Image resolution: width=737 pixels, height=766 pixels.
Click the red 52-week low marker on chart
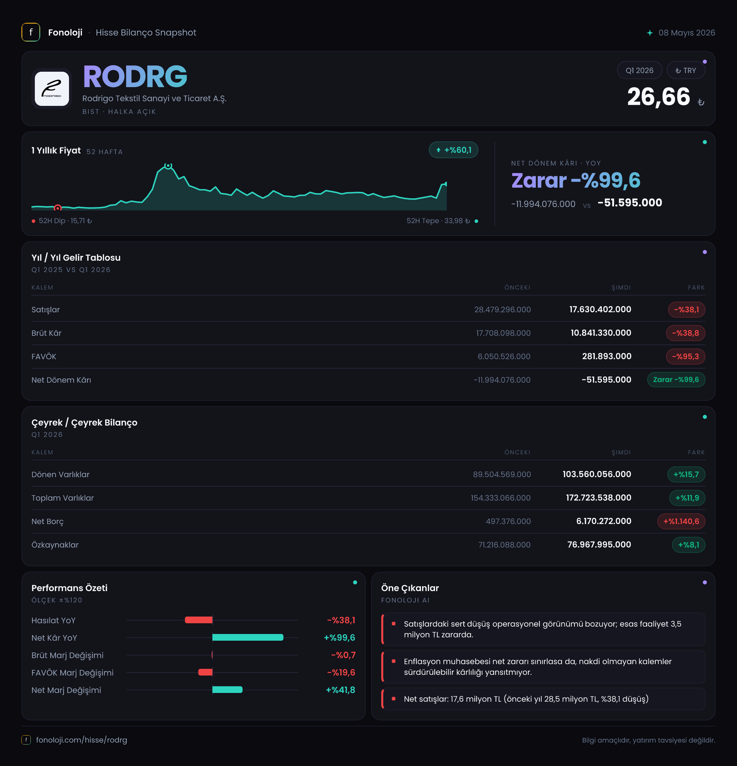58,208
